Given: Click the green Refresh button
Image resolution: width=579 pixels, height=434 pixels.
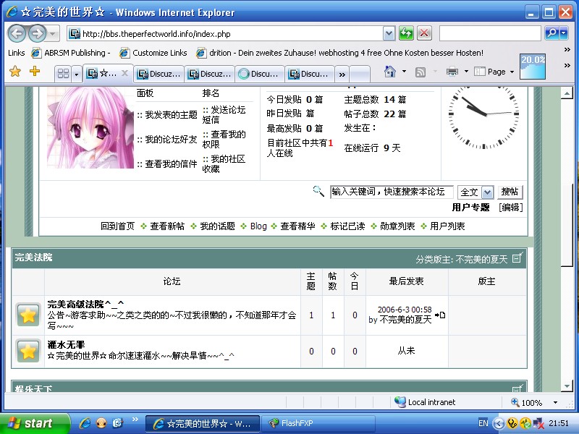Looking at the screenshot, I should click(406, 33).
